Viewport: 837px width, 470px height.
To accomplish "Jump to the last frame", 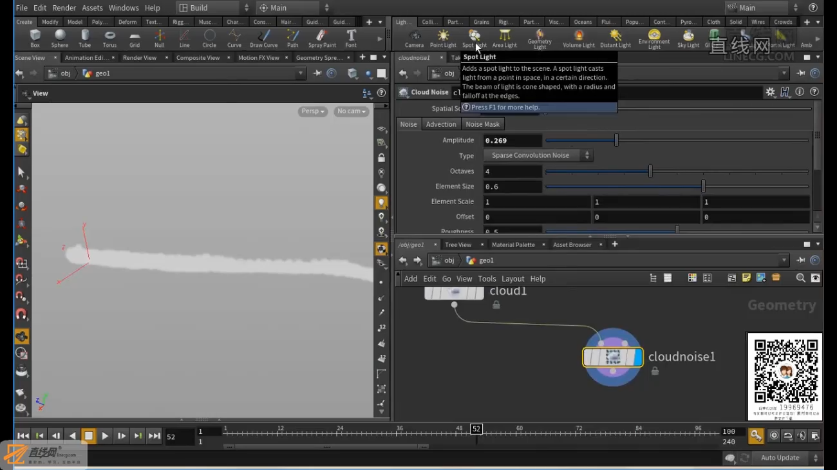I will click(x=155, y=436).
